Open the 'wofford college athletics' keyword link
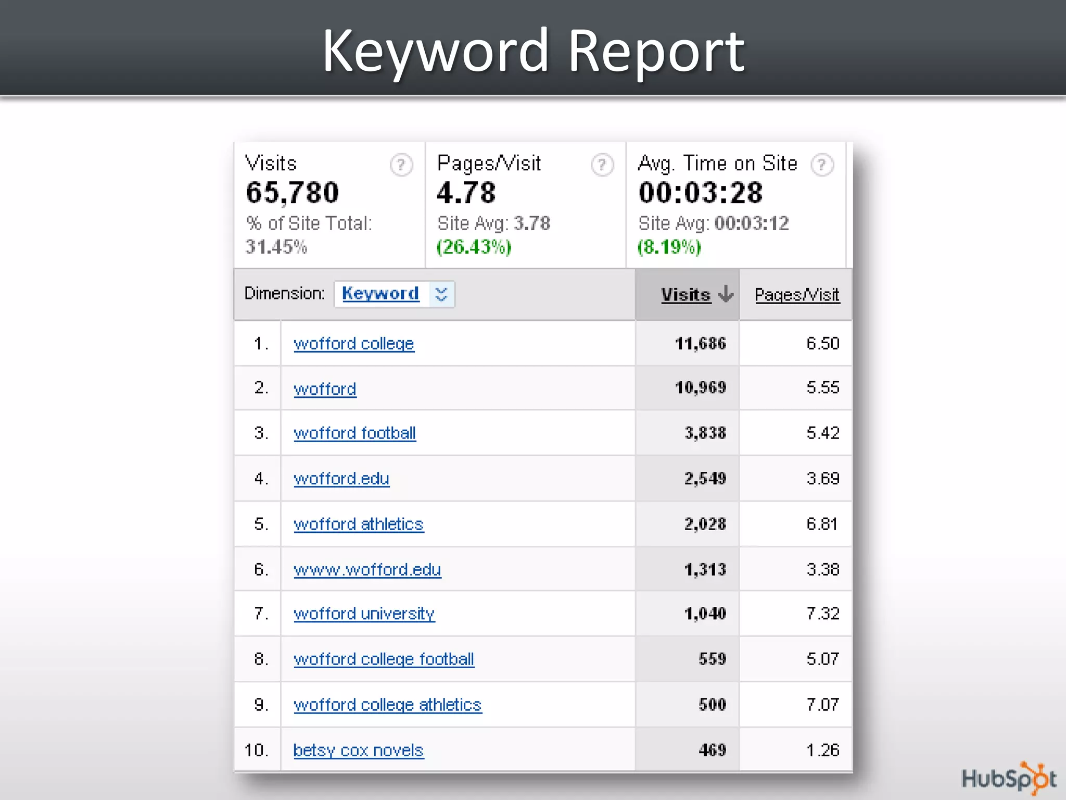This screenshot has height=800, width=1066. (388, 705)
